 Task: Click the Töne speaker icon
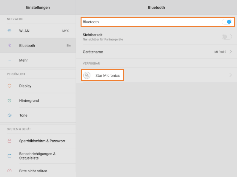9,115
